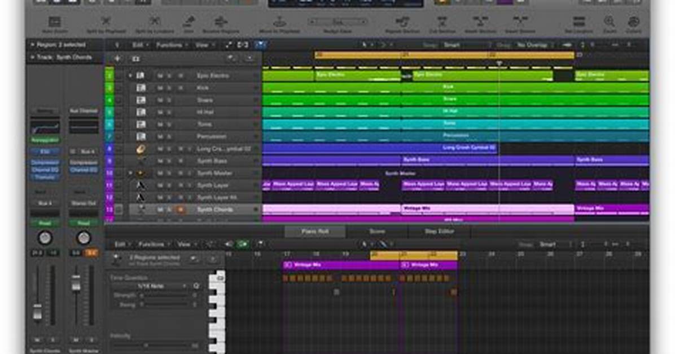Click the Epic Electro track icon

[x=141, y=76]
